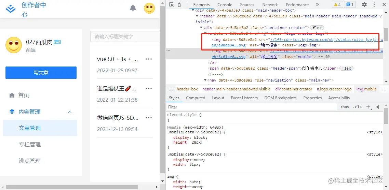
Task: Click the flex badge beside container creator
Action: (x=317, y=28)
